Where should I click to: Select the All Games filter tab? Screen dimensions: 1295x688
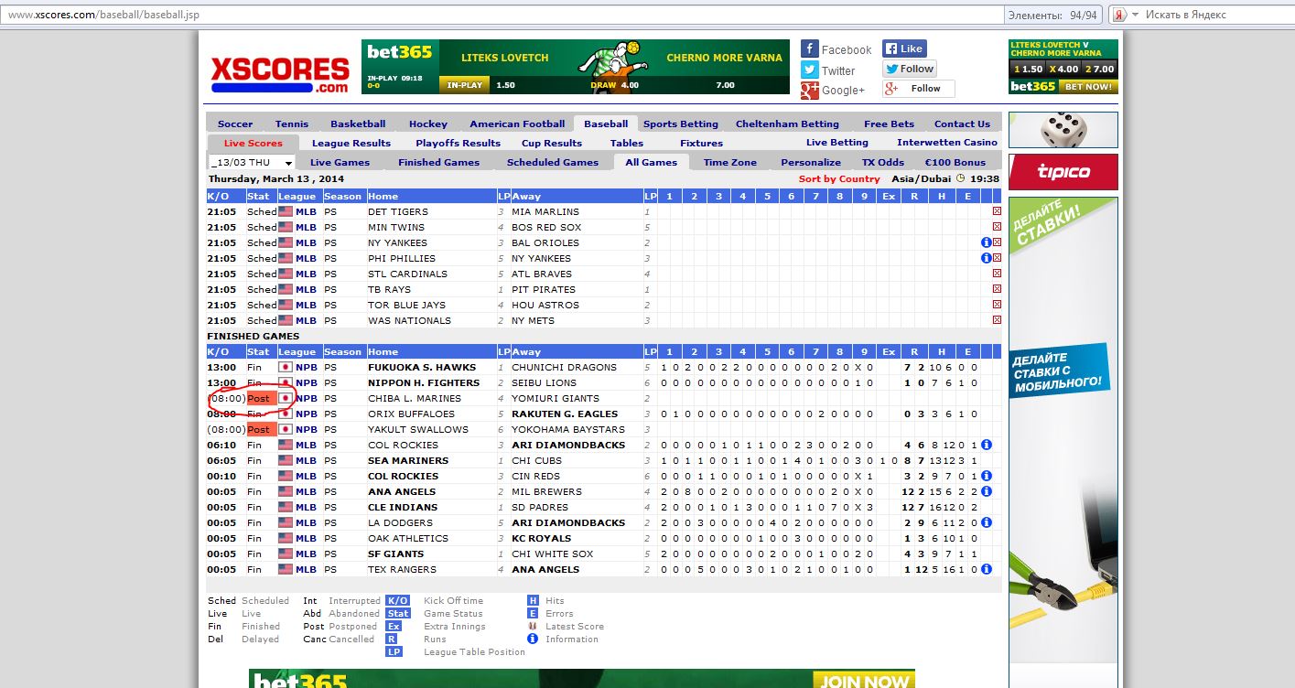pos(651,162)
